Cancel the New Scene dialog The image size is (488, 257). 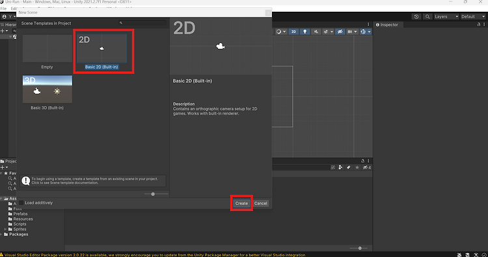point(260,203)
